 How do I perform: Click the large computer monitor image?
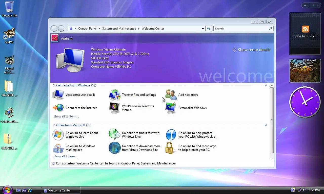click(70, 60)
